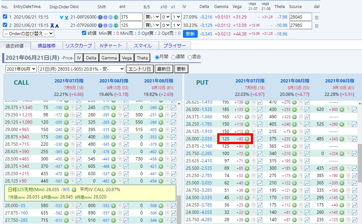Click the ent price field showing 375

[x=131, y=17]
